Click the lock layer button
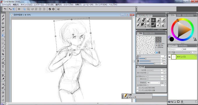This screenshot has height=105, width=198. (182, 102)
